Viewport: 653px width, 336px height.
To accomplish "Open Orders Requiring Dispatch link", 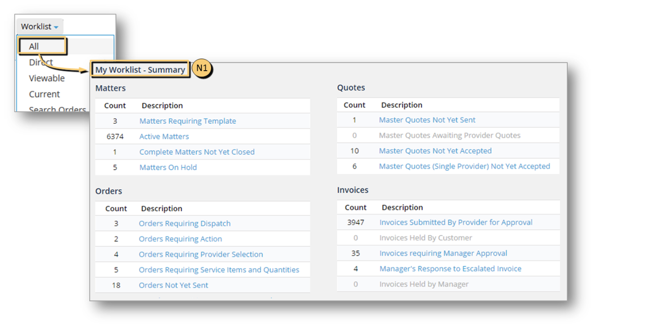I will [184, 223].
